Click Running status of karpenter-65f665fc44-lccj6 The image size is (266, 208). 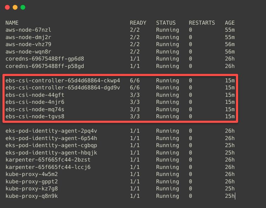(x=167, y=167)
